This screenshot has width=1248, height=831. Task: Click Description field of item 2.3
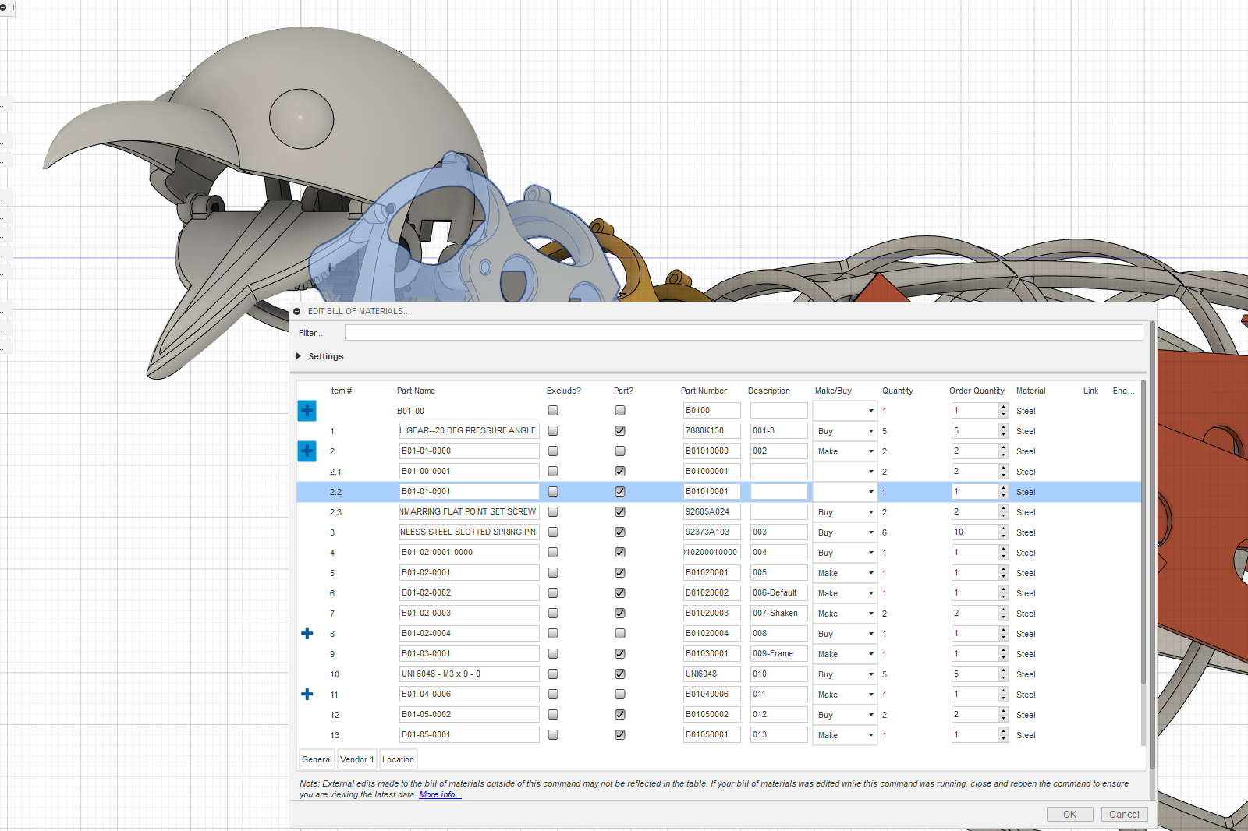click(x=778, y=512)
